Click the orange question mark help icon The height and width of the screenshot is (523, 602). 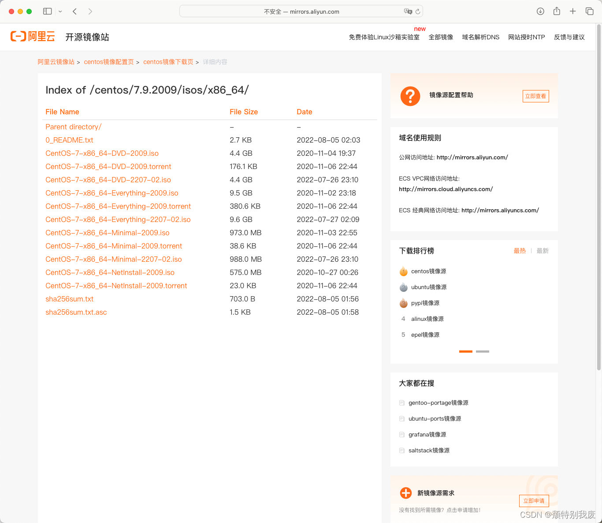pos(410,96)
